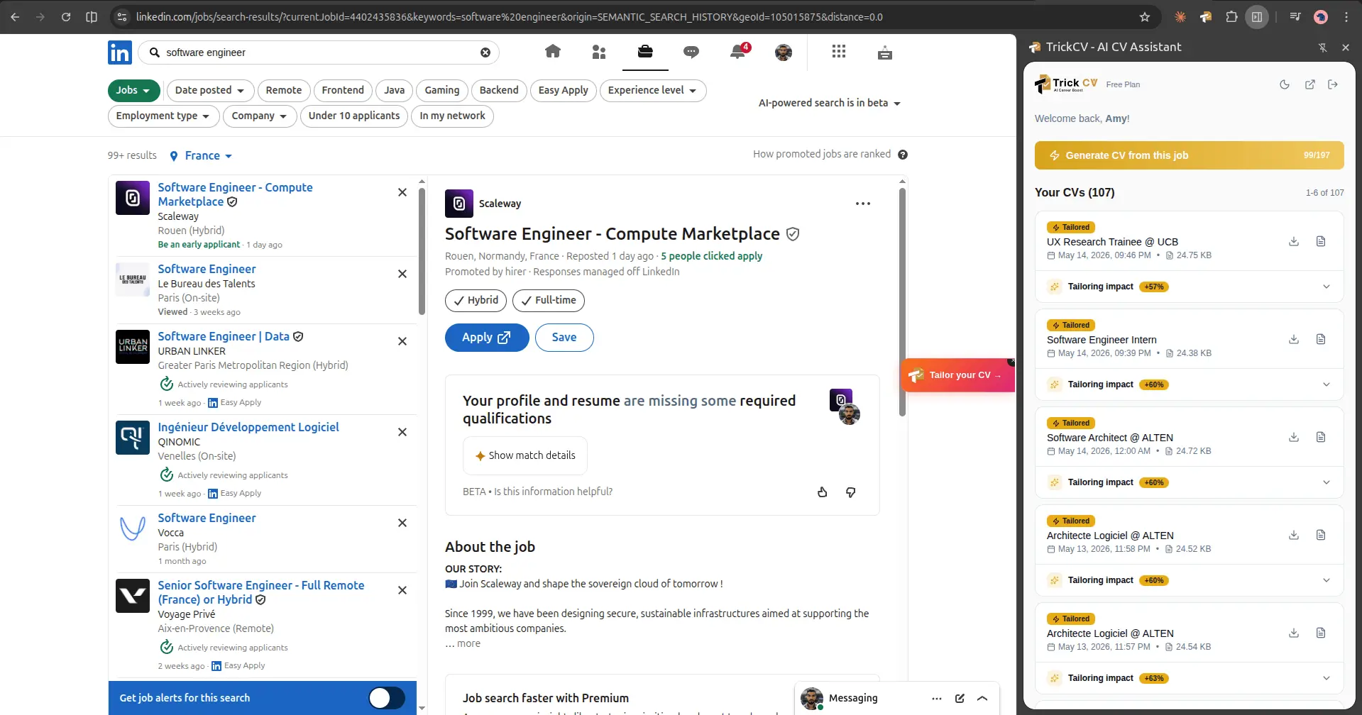Open Chrome extensions puzzle icon

[x=1231, y=17]
